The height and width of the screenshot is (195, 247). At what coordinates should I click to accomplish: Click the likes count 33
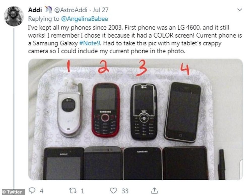125,191
